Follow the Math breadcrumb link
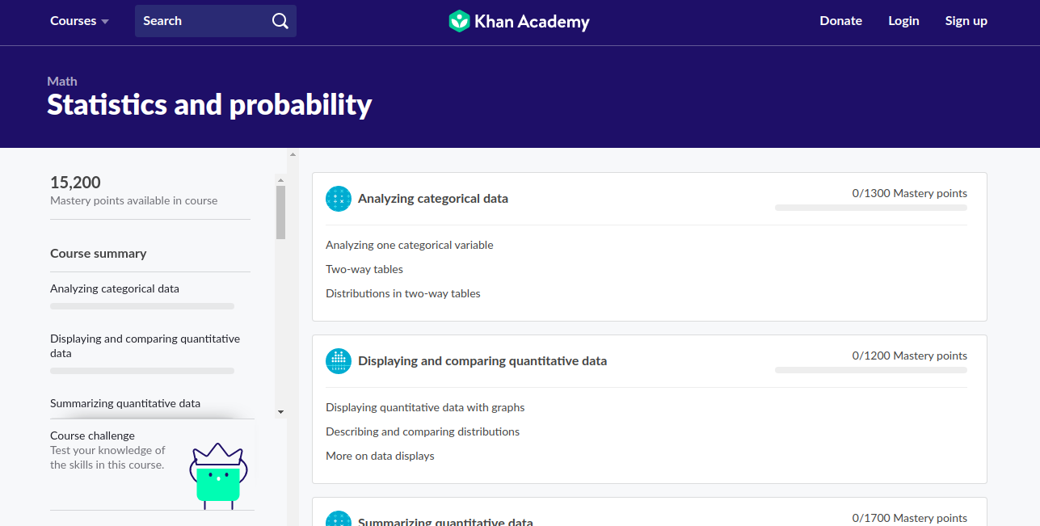The image size is (1040, 526). coord(62,82)
